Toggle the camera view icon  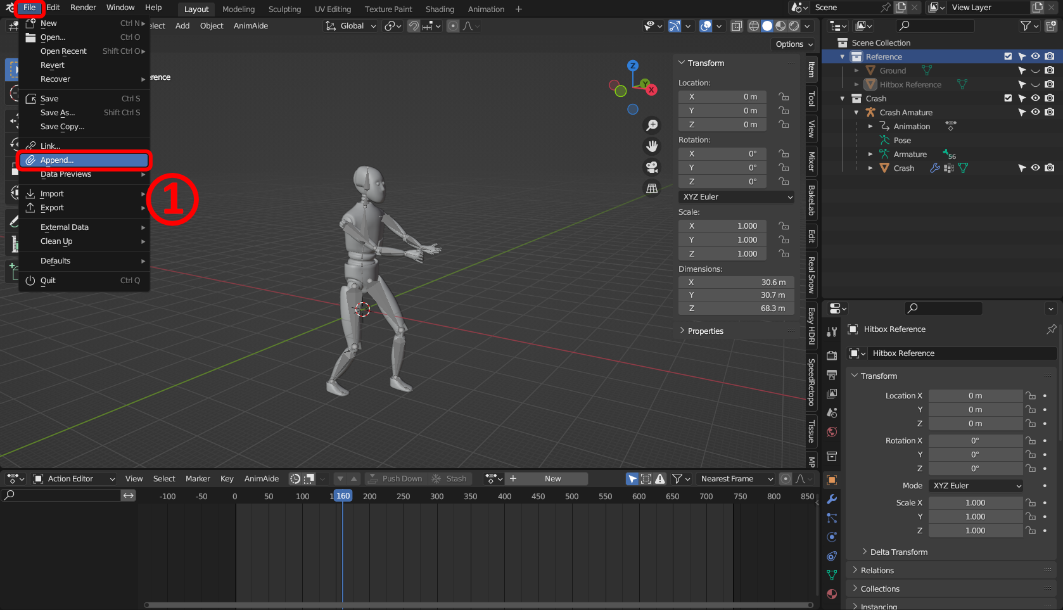coord(651,167)
